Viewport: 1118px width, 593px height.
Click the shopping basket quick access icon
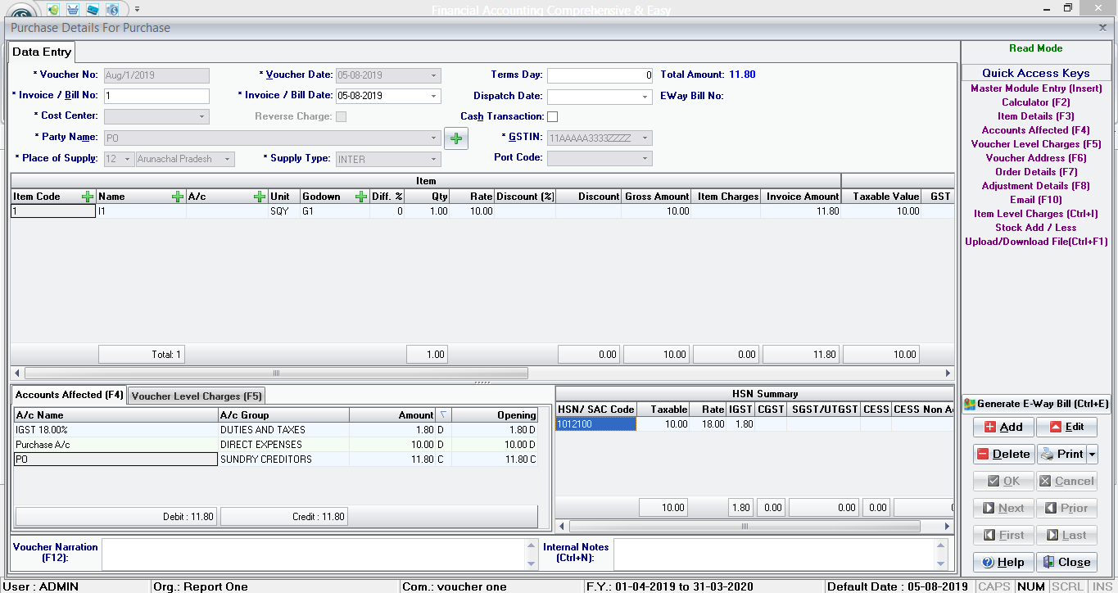[x=74, y=10]
